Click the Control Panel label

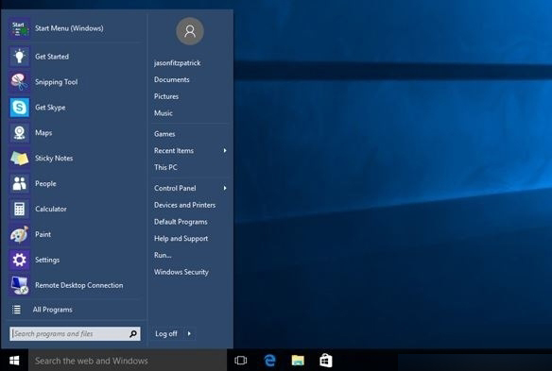175,188
